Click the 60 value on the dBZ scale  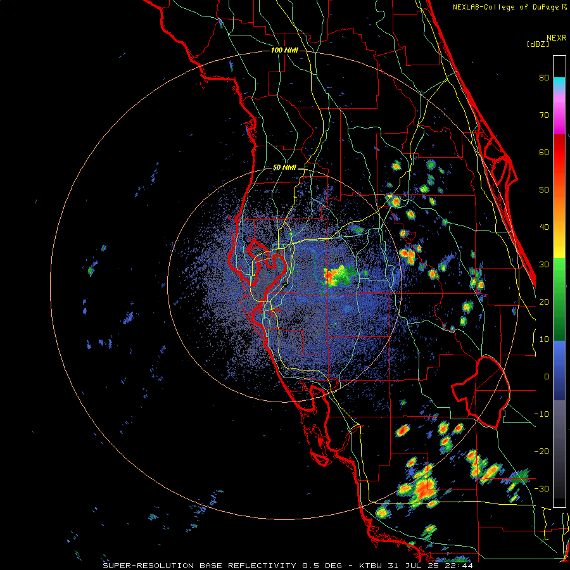[x=544, y=152]
